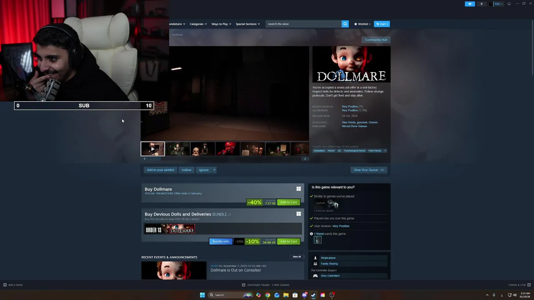Click the thumbnail strip scrollbar handle
Viewport: 534px width, 300px height.
click(x=155, y=159)
